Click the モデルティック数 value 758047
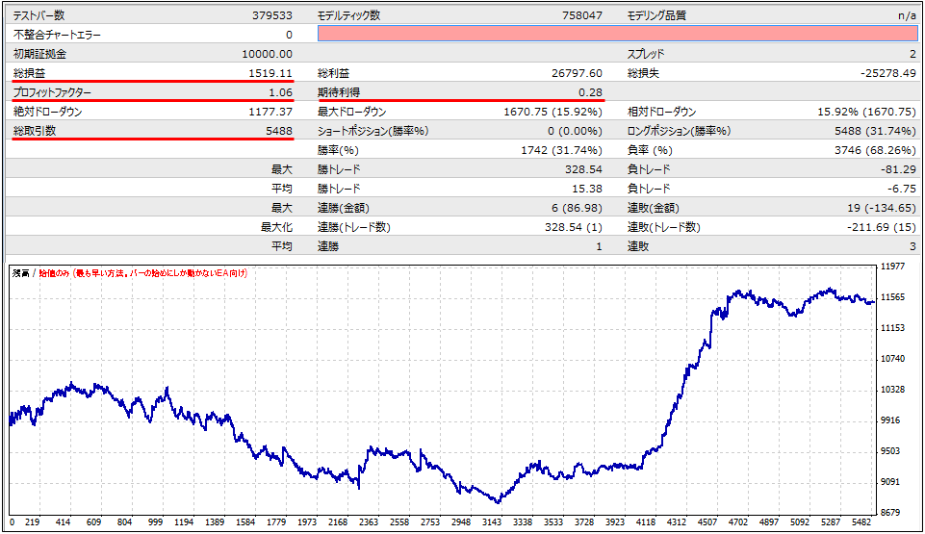The width and height of the screenshot is (925, 534). 580,15
